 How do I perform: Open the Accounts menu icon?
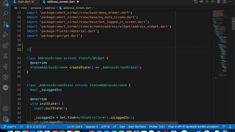tap(6, 108)
